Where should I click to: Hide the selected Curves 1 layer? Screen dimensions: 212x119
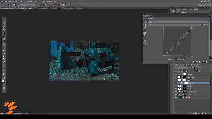(176, 83)
